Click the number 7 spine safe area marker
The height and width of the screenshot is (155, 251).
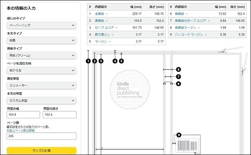[x=179, y=77]
